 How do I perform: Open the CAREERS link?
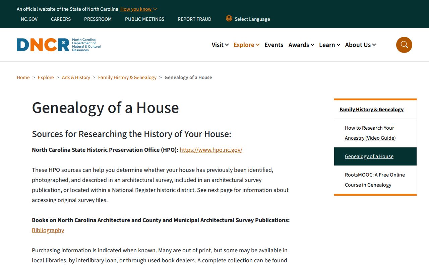61,19
